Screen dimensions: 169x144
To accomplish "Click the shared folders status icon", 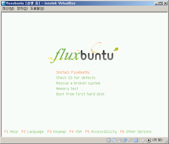I will 136,140.
